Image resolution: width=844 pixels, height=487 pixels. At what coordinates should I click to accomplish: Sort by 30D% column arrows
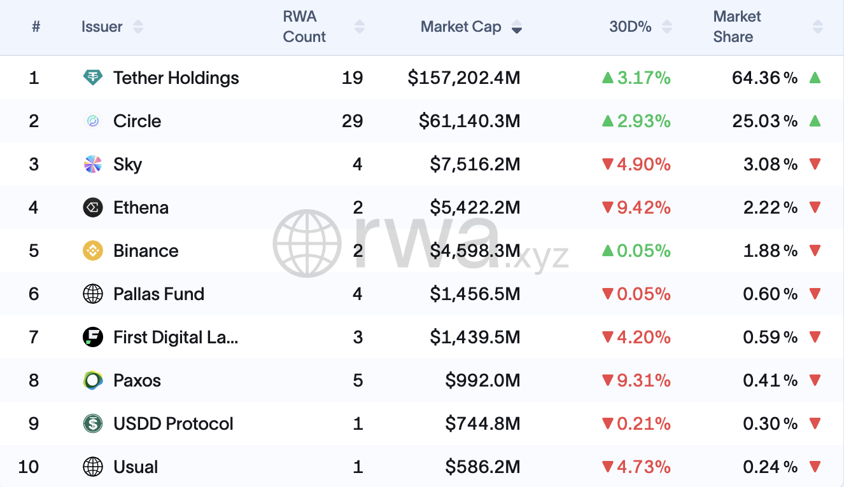(x=667, y=27)
